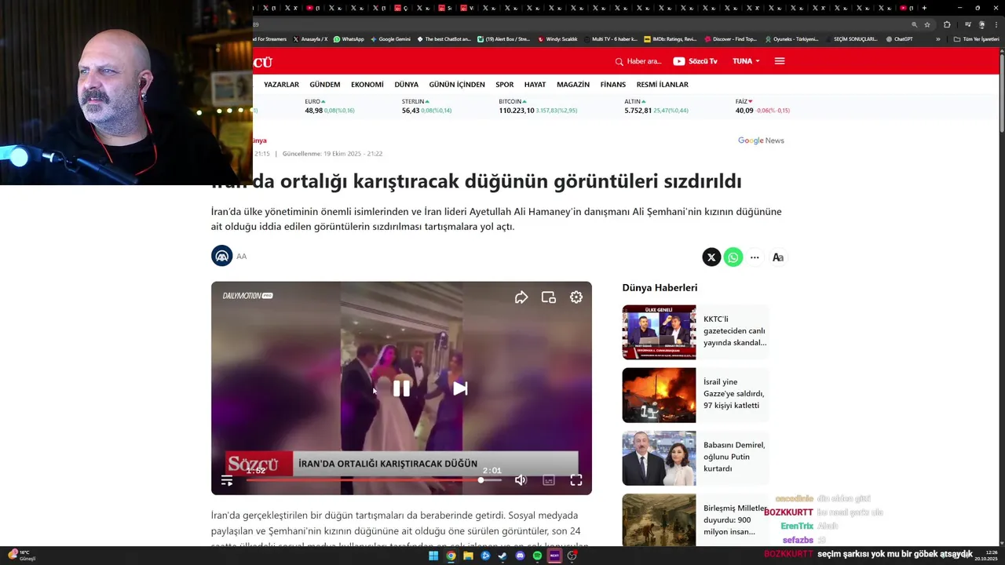Screen dimensions: 1005x565
Task: Bookmark this page with star icon
Action: [x=927, y=24]
